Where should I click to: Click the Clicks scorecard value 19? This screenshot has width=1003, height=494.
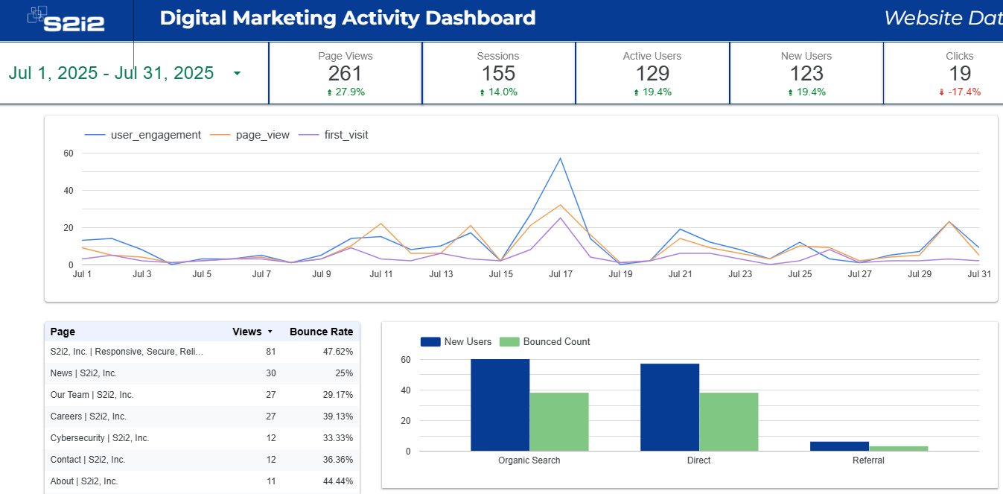coord(960,73)
